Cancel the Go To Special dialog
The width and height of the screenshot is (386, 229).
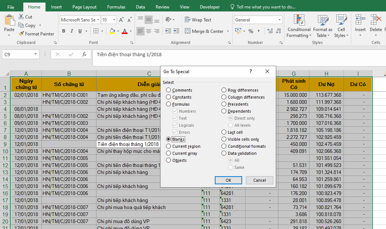pyautogui.click(x=259, y=180)
